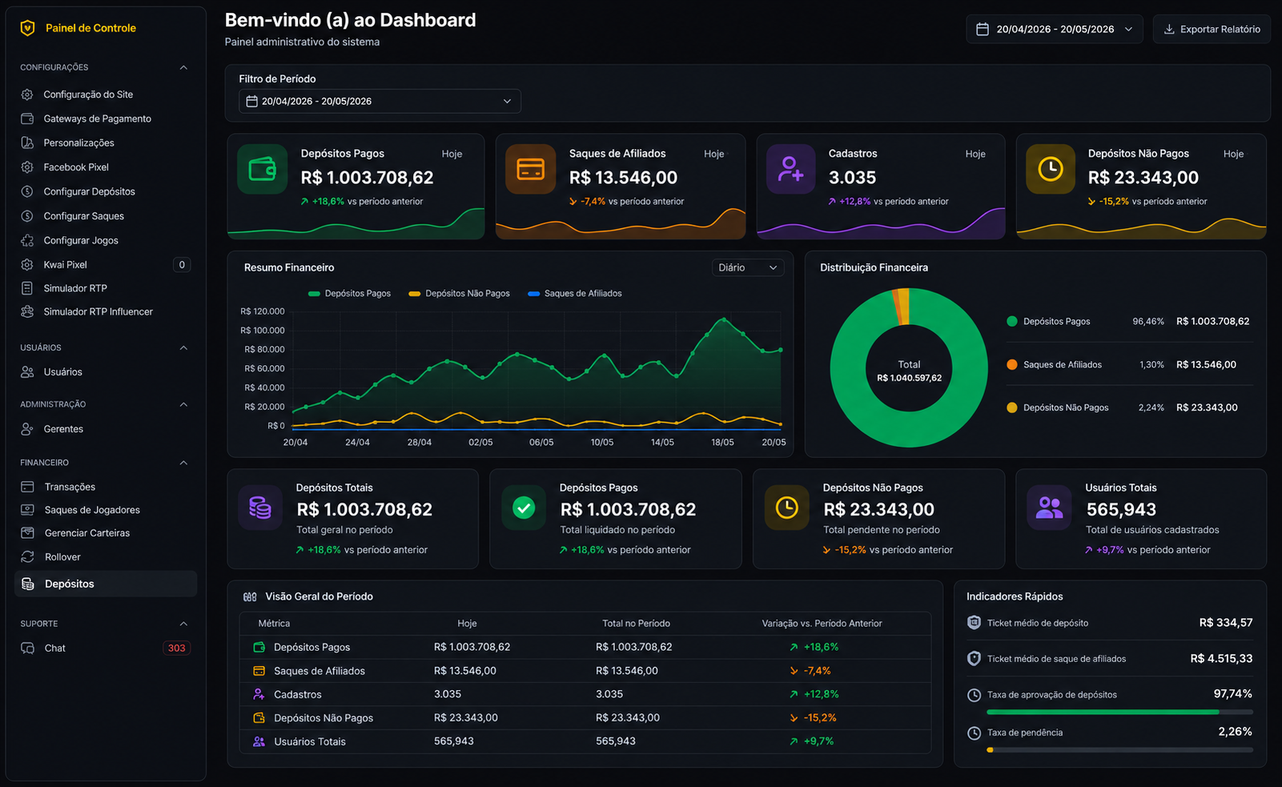Click the Simulador RTP Influencer icon
Image resolution: width=1282 pixels, height=787 pixels.
tap(27, 311)
